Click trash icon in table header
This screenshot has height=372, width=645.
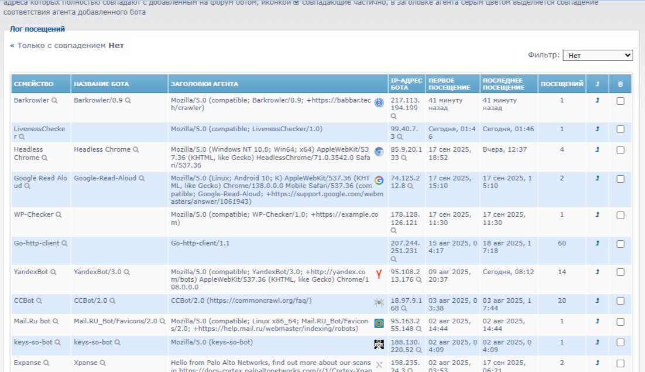[x=620, y=84]
